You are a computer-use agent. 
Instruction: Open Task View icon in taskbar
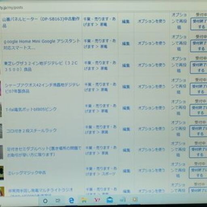pos(58,201)
